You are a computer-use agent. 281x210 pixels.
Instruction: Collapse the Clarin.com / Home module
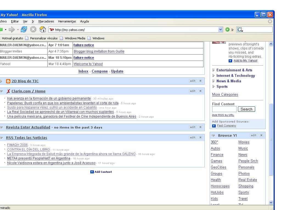tap(1, 91)
